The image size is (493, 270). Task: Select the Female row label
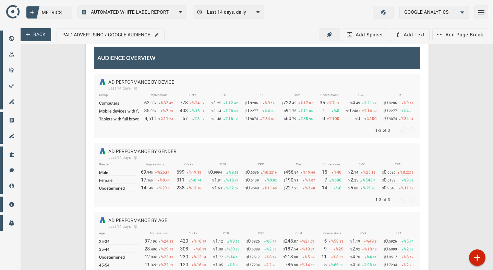(x=106, y=180)
